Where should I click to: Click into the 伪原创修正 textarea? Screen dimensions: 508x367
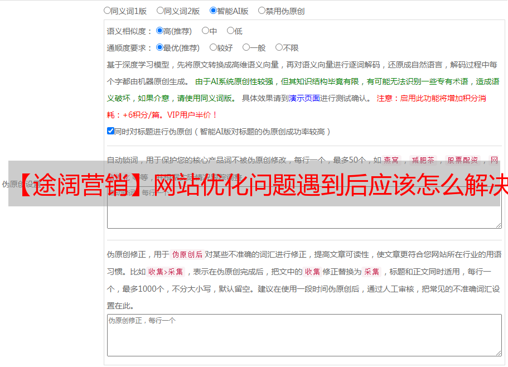[x=304, y=335]
